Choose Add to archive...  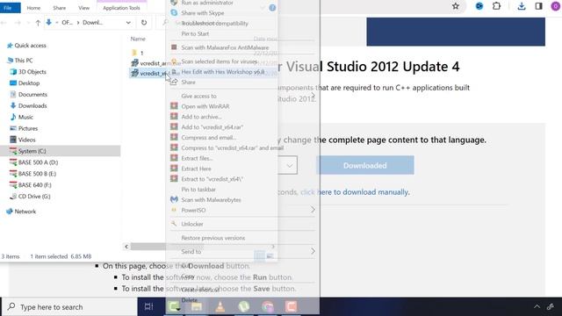pyautogui.click(x=201, y=117)
